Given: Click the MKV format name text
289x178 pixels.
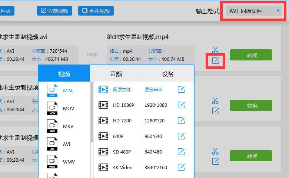Looking at the screenshot, I should tap(68, 126).
